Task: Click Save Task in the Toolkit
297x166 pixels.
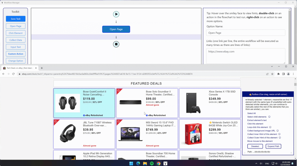Action: (15, 19)
